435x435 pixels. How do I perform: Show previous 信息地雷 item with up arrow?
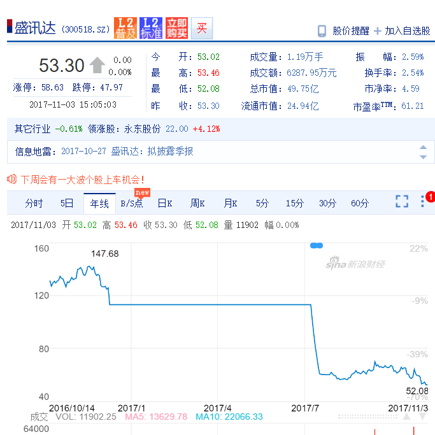click(x=423, y=147)
